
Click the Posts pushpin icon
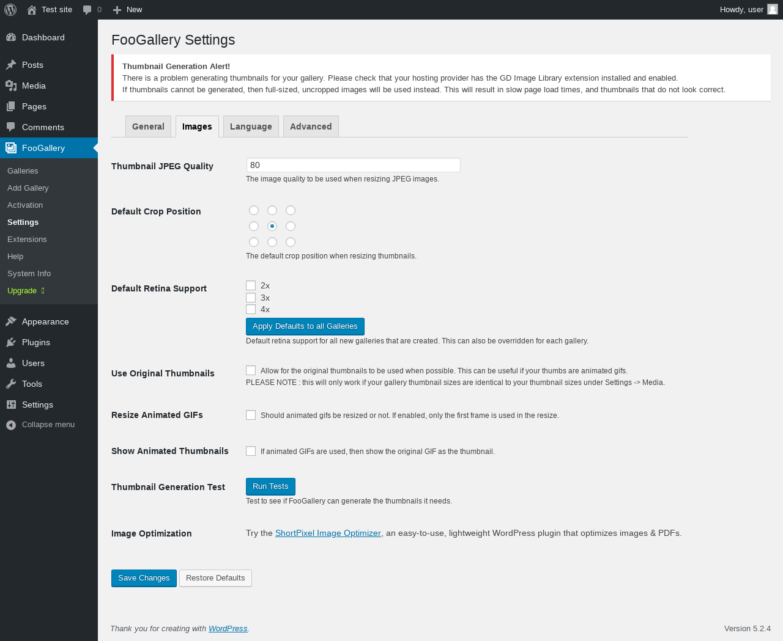point(11,65)
